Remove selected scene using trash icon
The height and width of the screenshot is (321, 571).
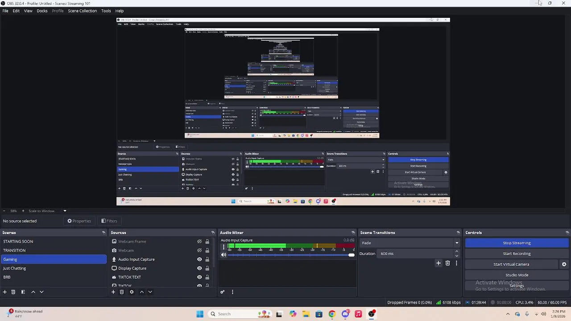[x=13, y=292]
